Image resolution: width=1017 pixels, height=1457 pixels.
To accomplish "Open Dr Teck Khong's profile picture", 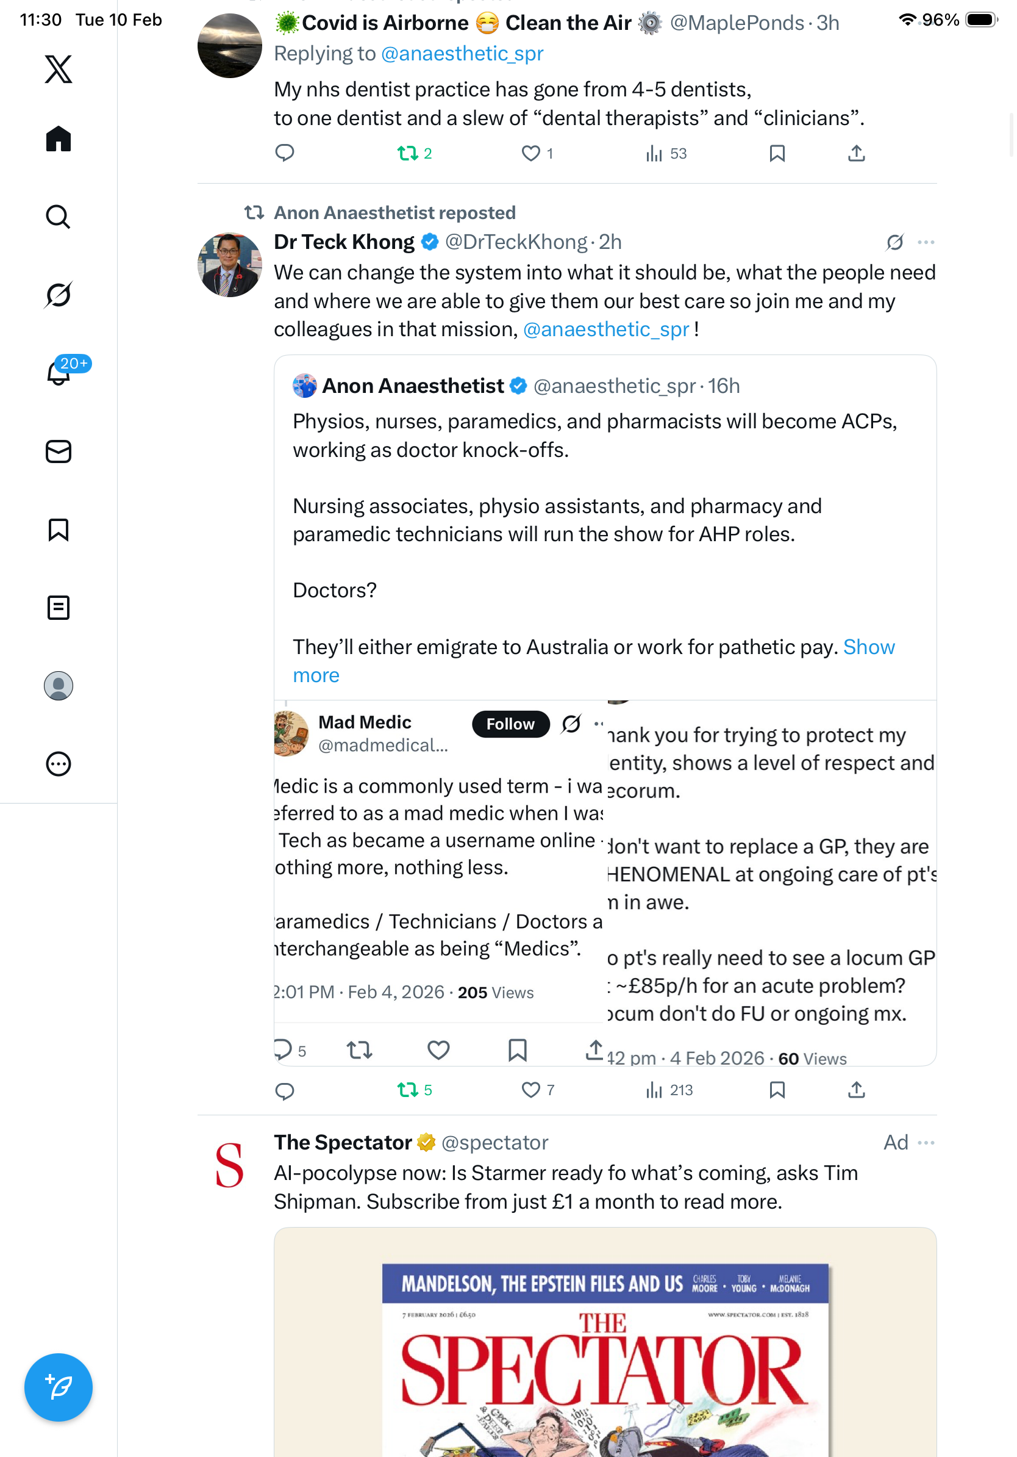I will tap(229, 265).
